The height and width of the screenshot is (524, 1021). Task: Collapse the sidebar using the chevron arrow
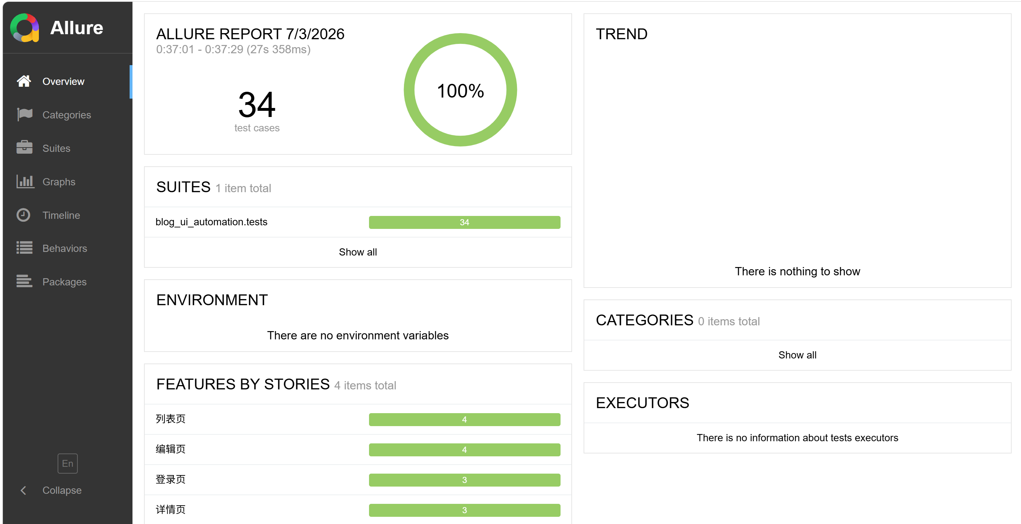(x=23, y=490)
